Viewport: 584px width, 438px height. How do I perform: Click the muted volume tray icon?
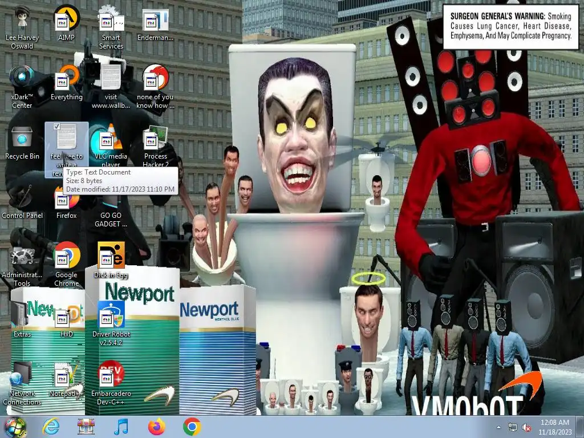[526, 428]
